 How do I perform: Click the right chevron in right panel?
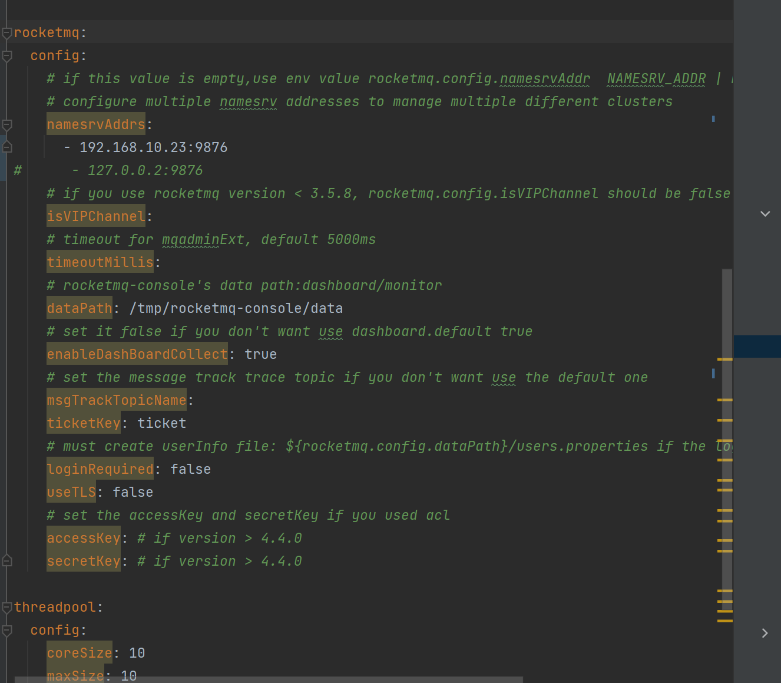(765, 633)
